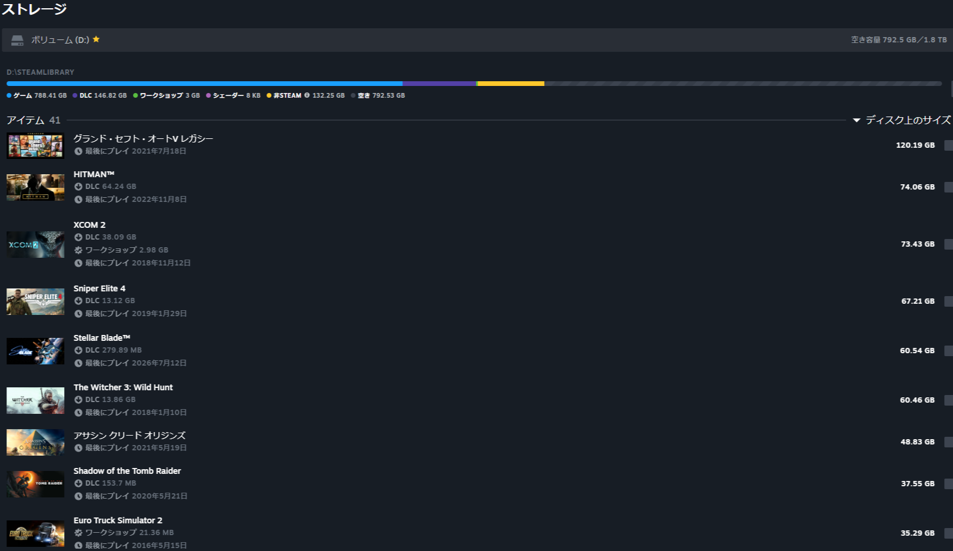The width and height of the screenshot is (953, 551).
Task: Check the box for Grand Theft Auto V
Action: click(948, 145)
